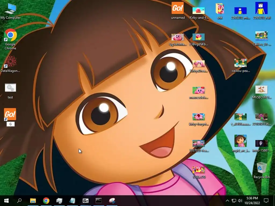Open Snipping Tool from the taskbar
The image size is (275, 206).
click(x=112, y=201)
